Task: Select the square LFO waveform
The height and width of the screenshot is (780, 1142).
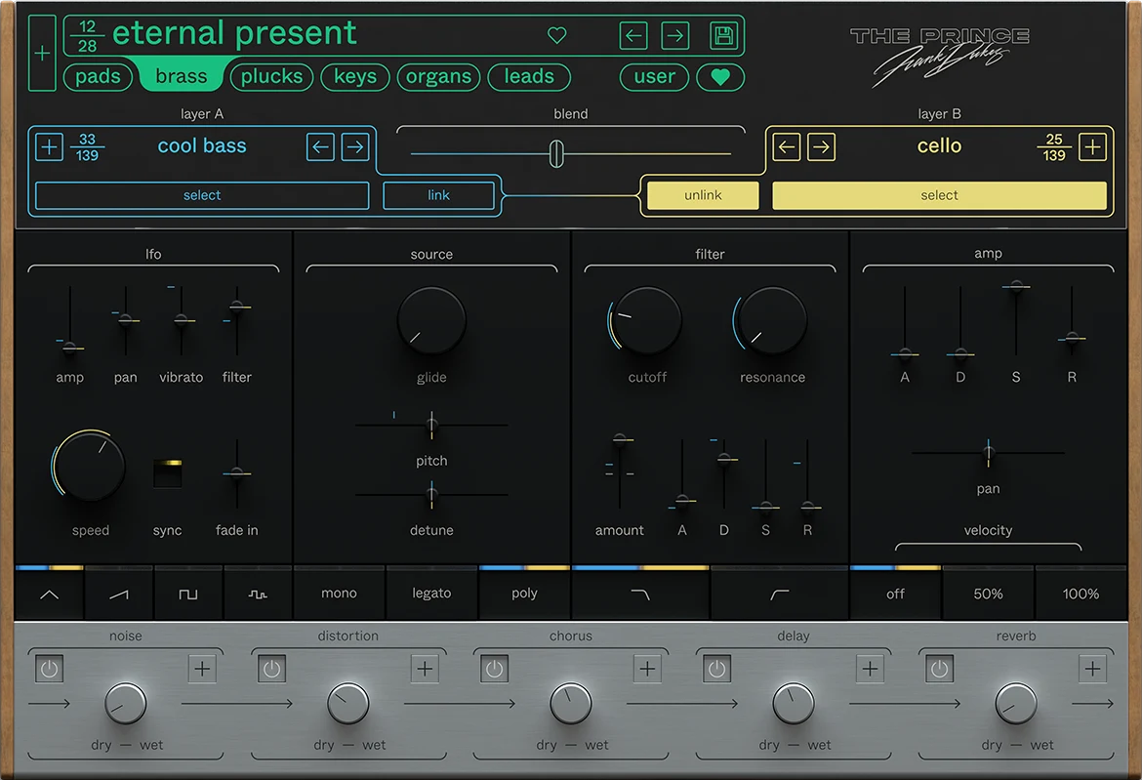Action: (x=188, y=594)
